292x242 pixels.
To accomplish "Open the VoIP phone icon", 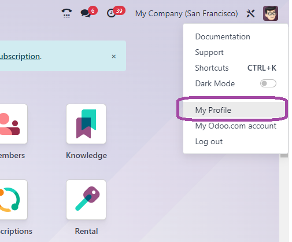I will pos(66,13).
